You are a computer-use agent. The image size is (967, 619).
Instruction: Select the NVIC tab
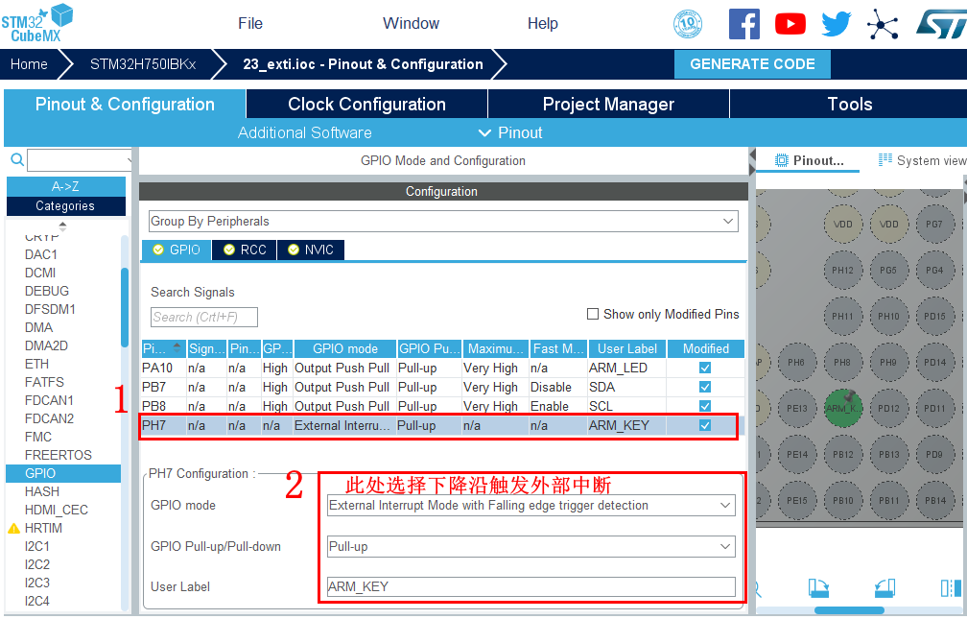[x=311, y=250]
